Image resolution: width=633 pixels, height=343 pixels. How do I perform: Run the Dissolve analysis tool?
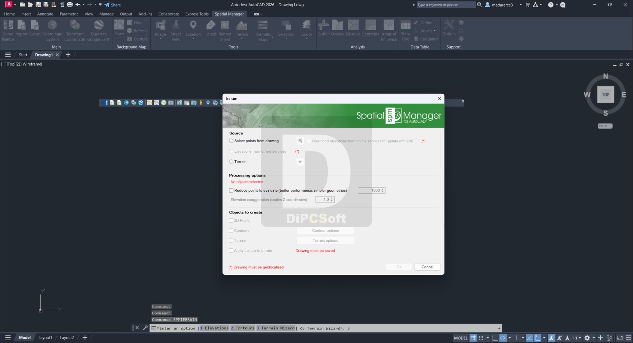[353, 28]
